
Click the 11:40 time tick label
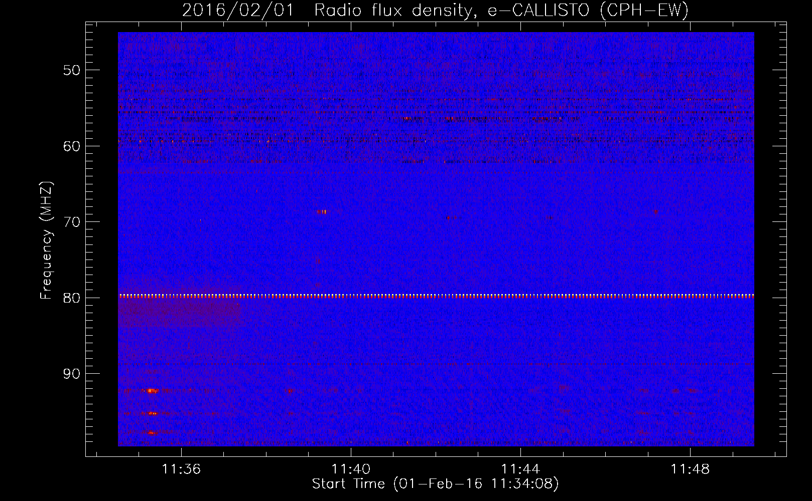(x=351, y=469)
